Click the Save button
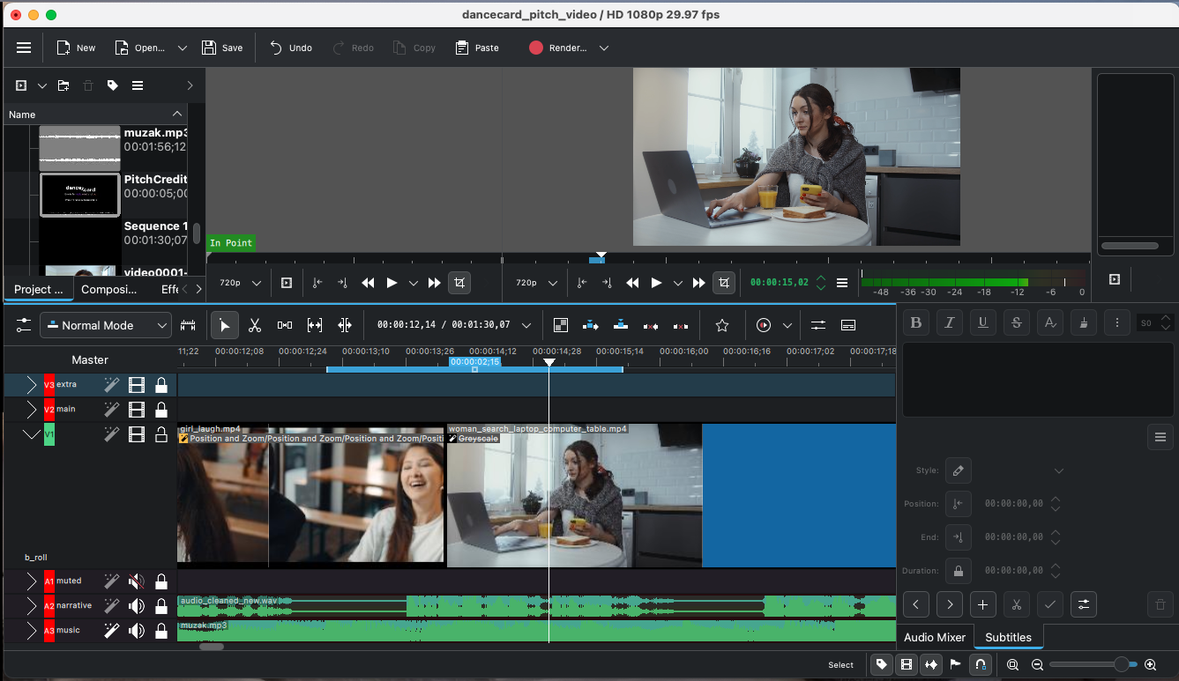The image size is (1179, 681). coord(222,48)
